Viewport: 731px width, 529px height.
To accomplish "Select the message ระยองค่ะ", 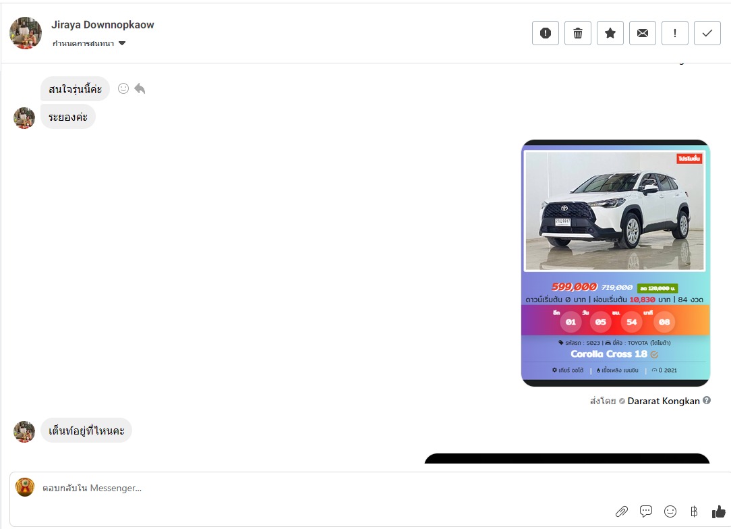I will (x=68, y=117).
